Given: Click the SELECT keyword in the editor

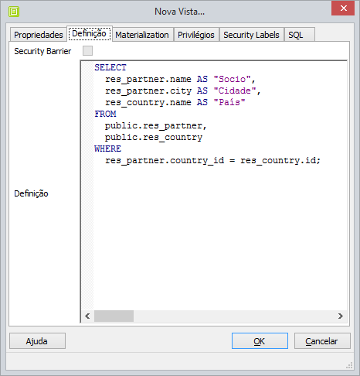Looking at the screenshot, I should click(110, 67).
